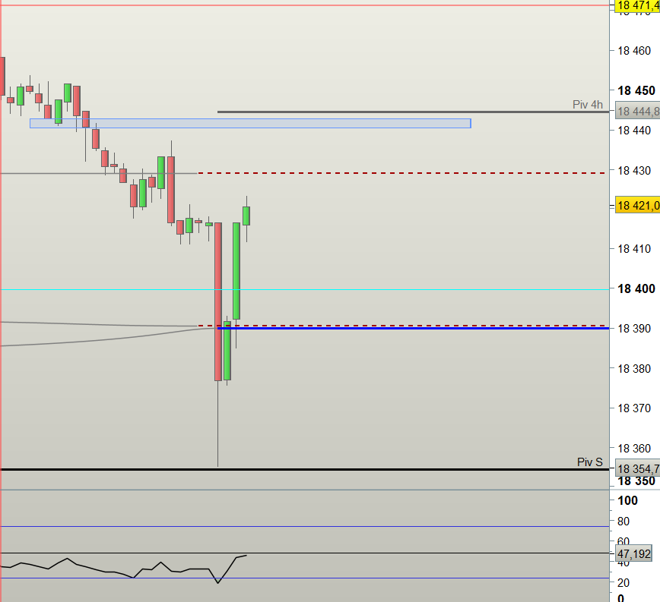Select the Piv S support label
The width and height of the screenshot is (660, 602).
590,462
